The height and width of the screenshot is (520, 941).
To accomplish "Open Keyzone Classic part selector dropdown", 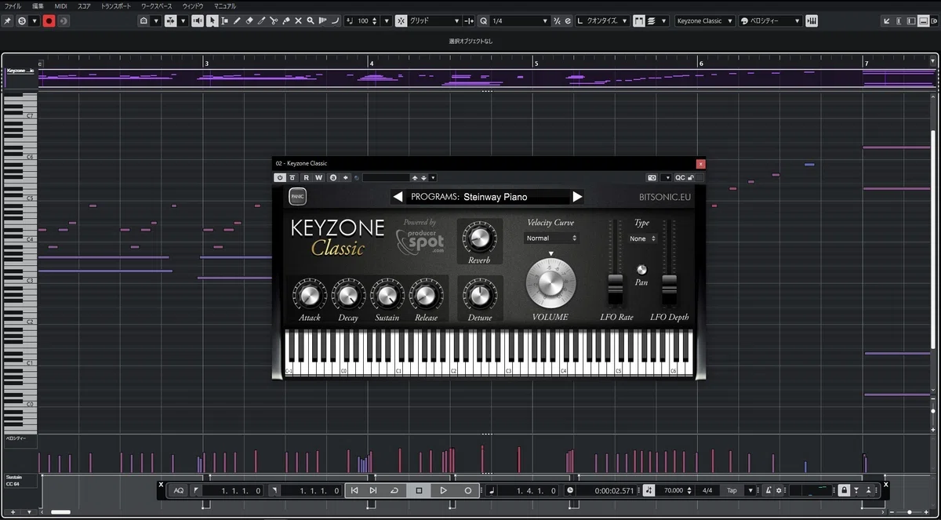I will [x=705, y=20].
